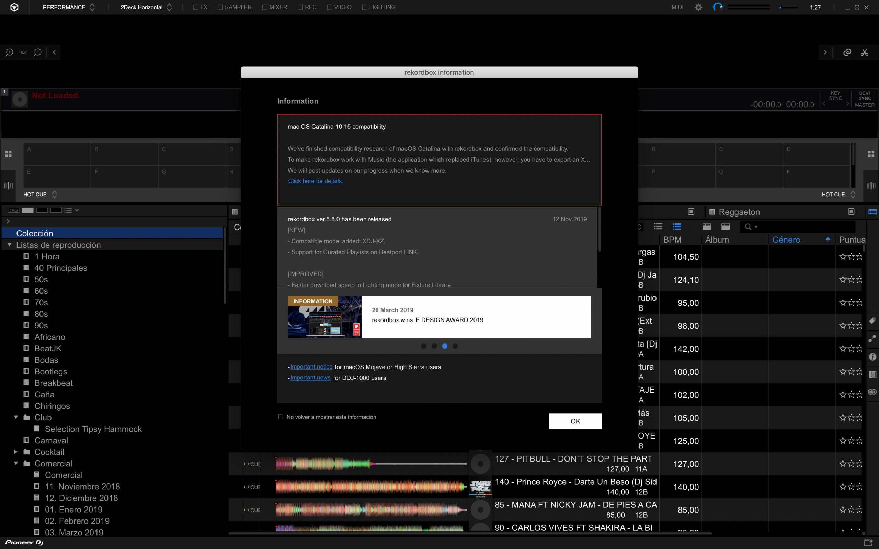
Task: Click OK in the information dialog
Action: tap(575, 421)
